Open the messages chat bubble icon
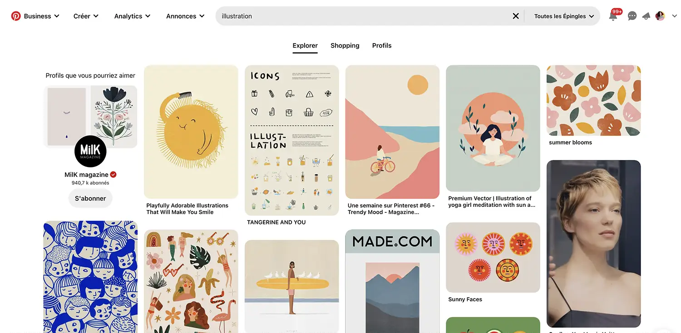The image size is (681, 333). tap(632, 16)
